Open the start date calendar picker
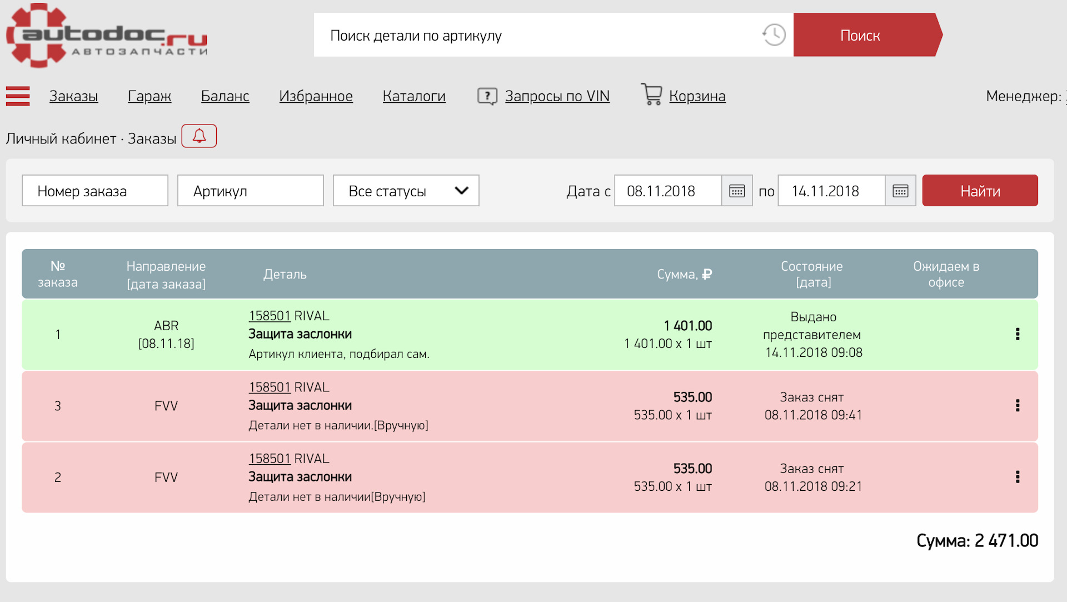Viewport: 1067px width, 602px height. pos(737,191)
